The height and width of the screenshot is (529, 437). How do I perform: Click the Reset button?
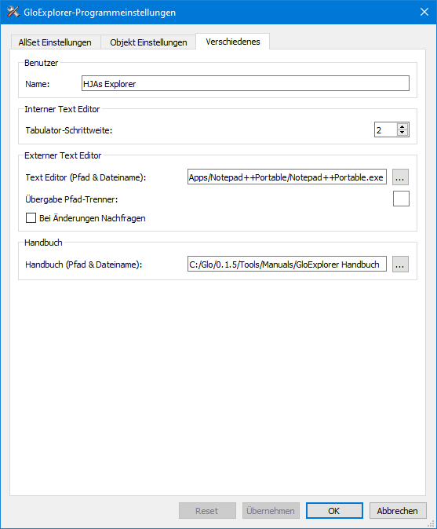coord(207,511)
